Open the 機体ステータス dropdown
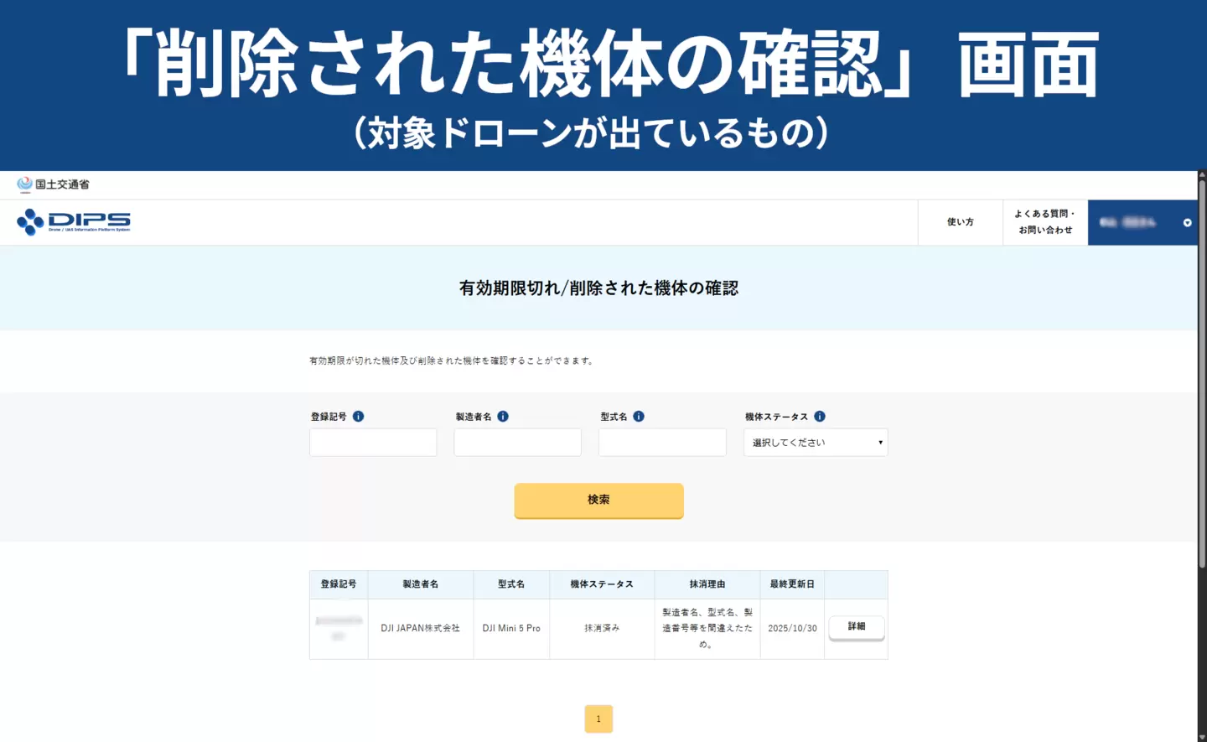Screen dimensions: 1207x742 click(x=815, y=443)
